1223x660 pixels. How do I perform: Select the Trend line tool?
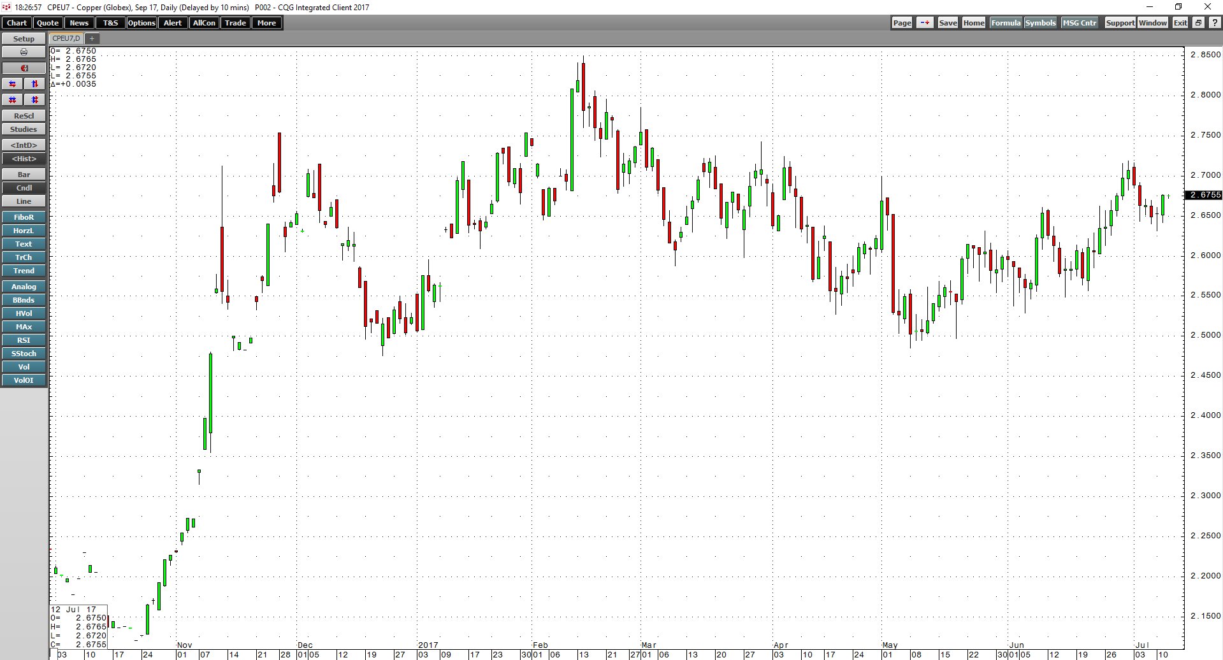(24, 271)
